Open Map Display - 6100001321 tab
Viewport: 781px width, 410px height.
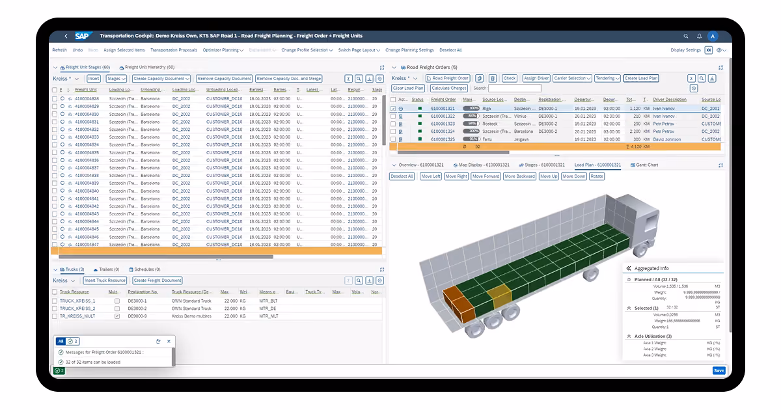tap(482, 165)
